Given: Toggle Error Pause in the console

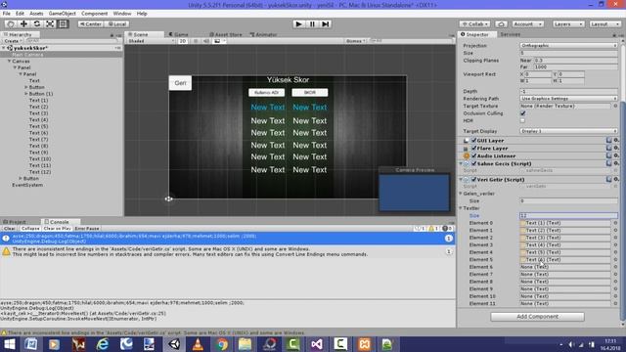Looking at the screenshot, I should click(x=87, y=229).
